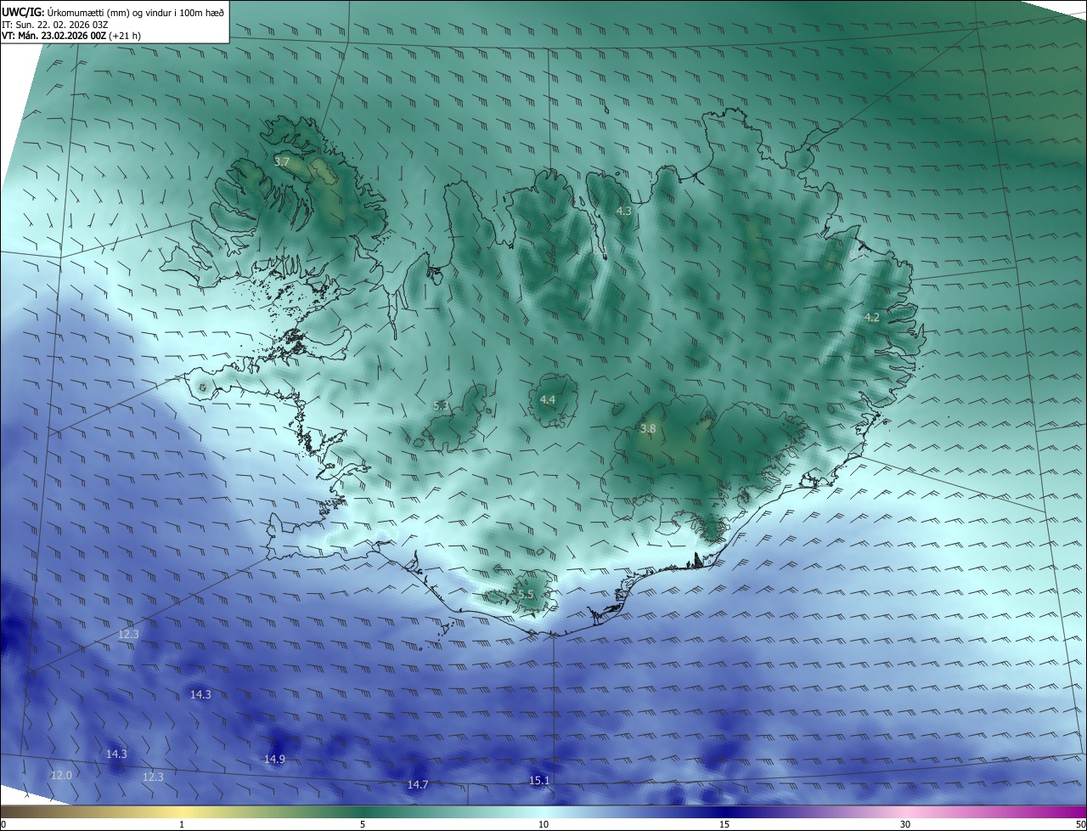Viewport: 1087px width, 831px height.
Task: Click the 5.3 value on the map
Action: [x=441, y=406]
